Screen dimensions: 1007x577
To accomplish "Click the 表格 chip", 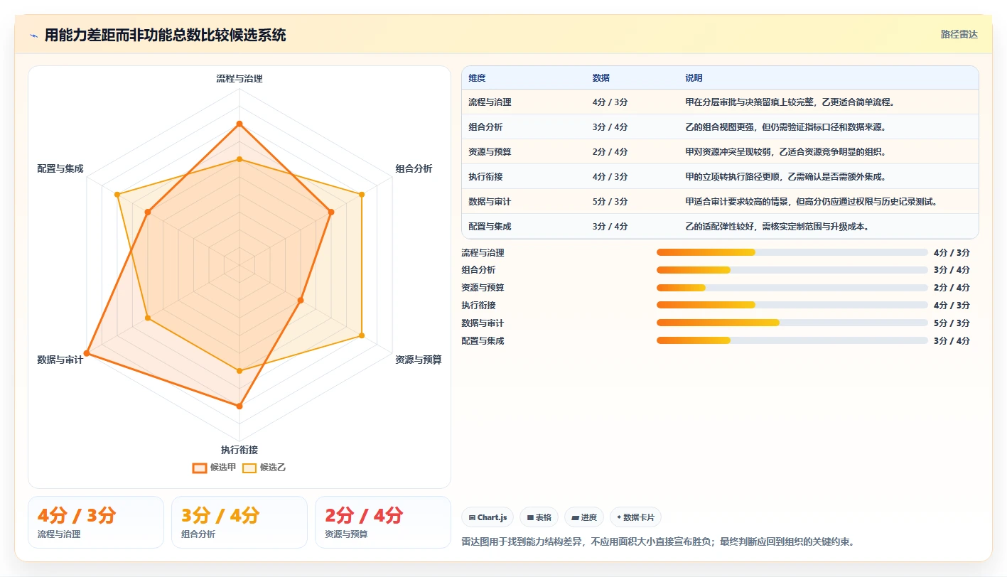I will point(539,517).
